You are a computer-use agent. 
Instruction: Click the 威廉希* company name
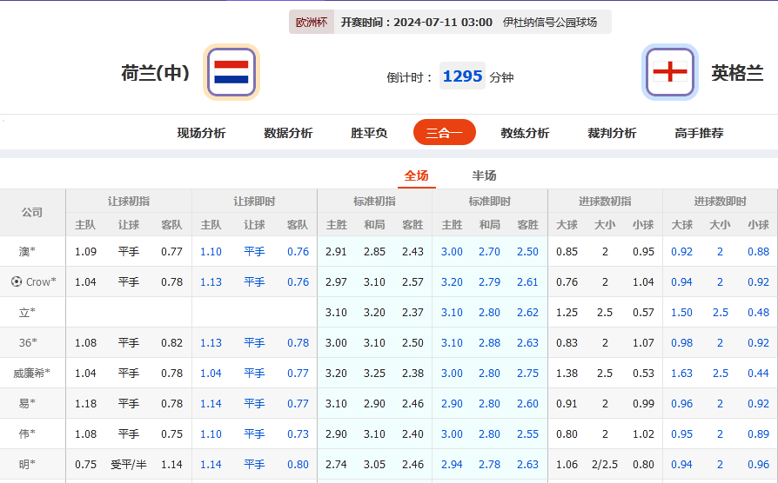tap(32, 374)
